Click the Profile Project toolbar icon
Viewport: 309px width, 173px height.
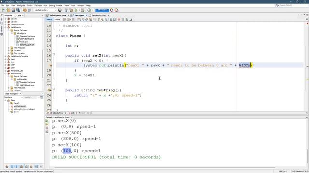[89, 10]
